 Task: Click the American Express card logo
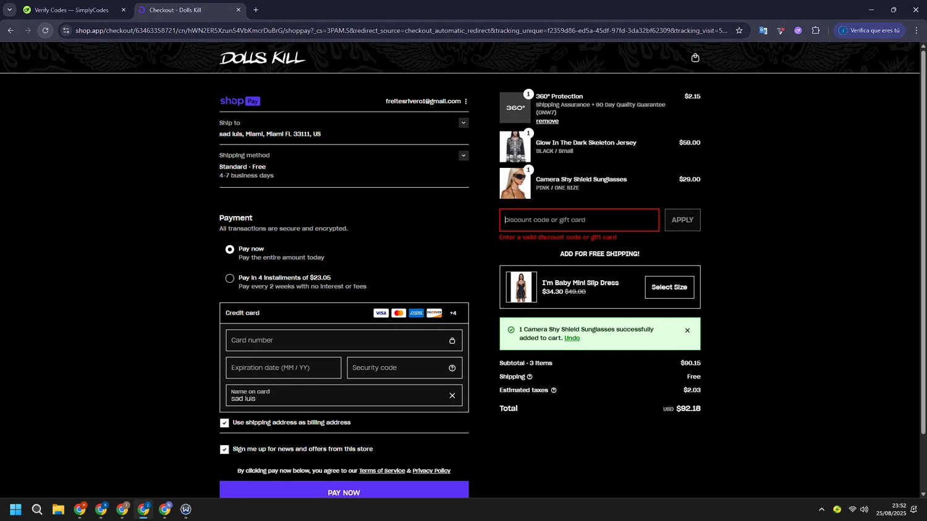click(417, 313)
